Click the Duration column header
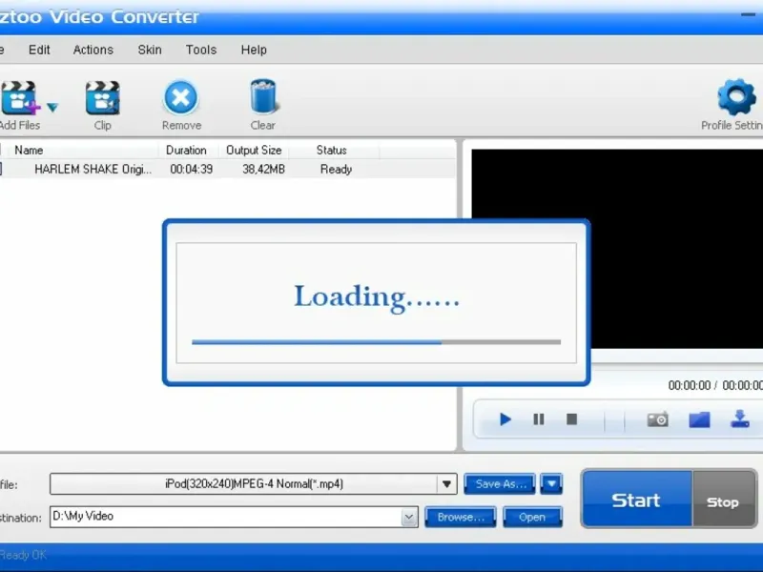The width and height of the screenshot is (763, 572). point(186,151)
